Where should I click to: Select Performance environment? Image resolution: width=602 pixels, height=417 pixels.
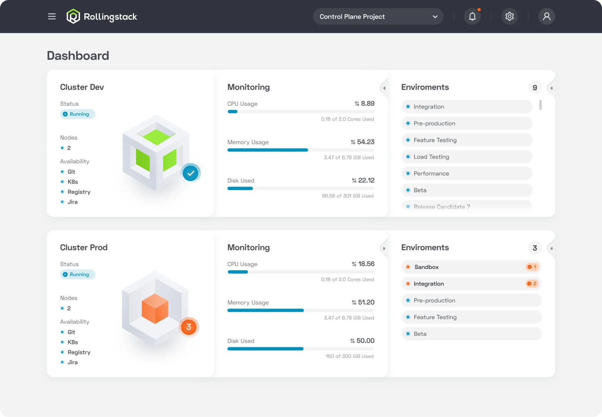click(x=467, y=174)
